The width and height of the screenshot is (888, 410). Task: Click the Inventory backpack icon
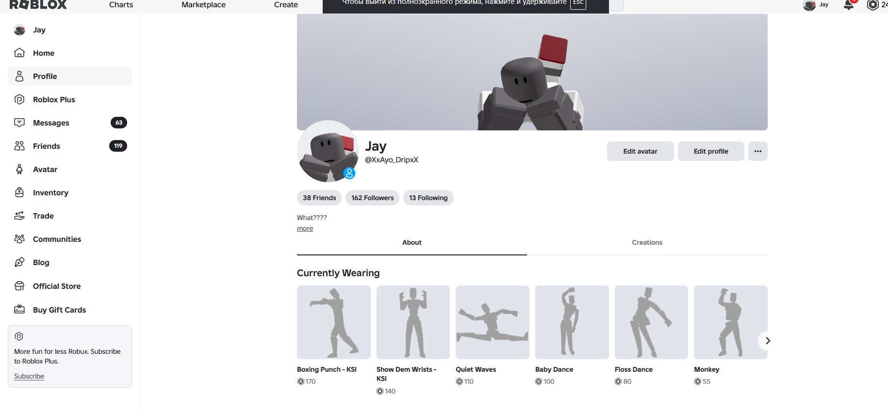[19, 192]
